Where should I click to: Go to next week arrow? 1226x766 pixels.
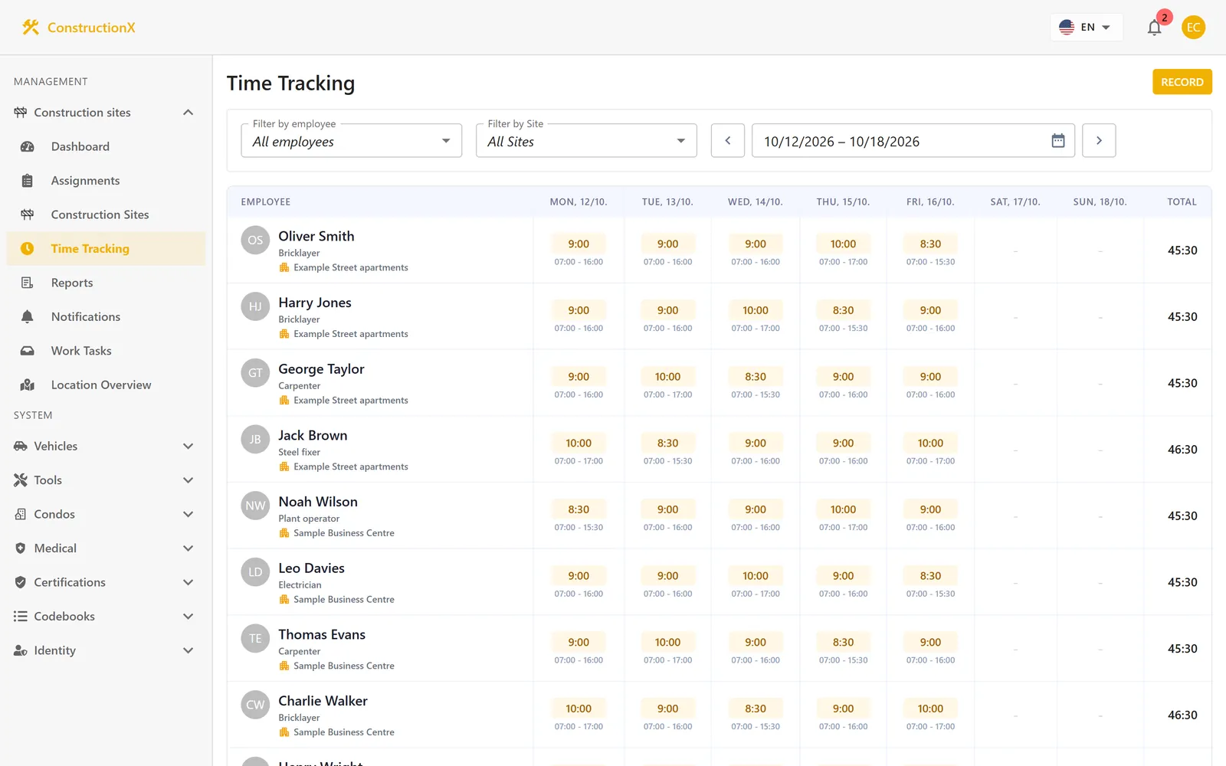[1099, 141]
